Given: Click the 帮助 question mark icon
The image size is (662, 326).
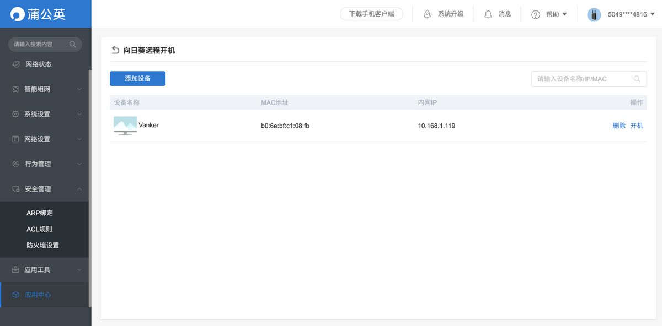Looking at the screenshot, I should click(536, 14).
